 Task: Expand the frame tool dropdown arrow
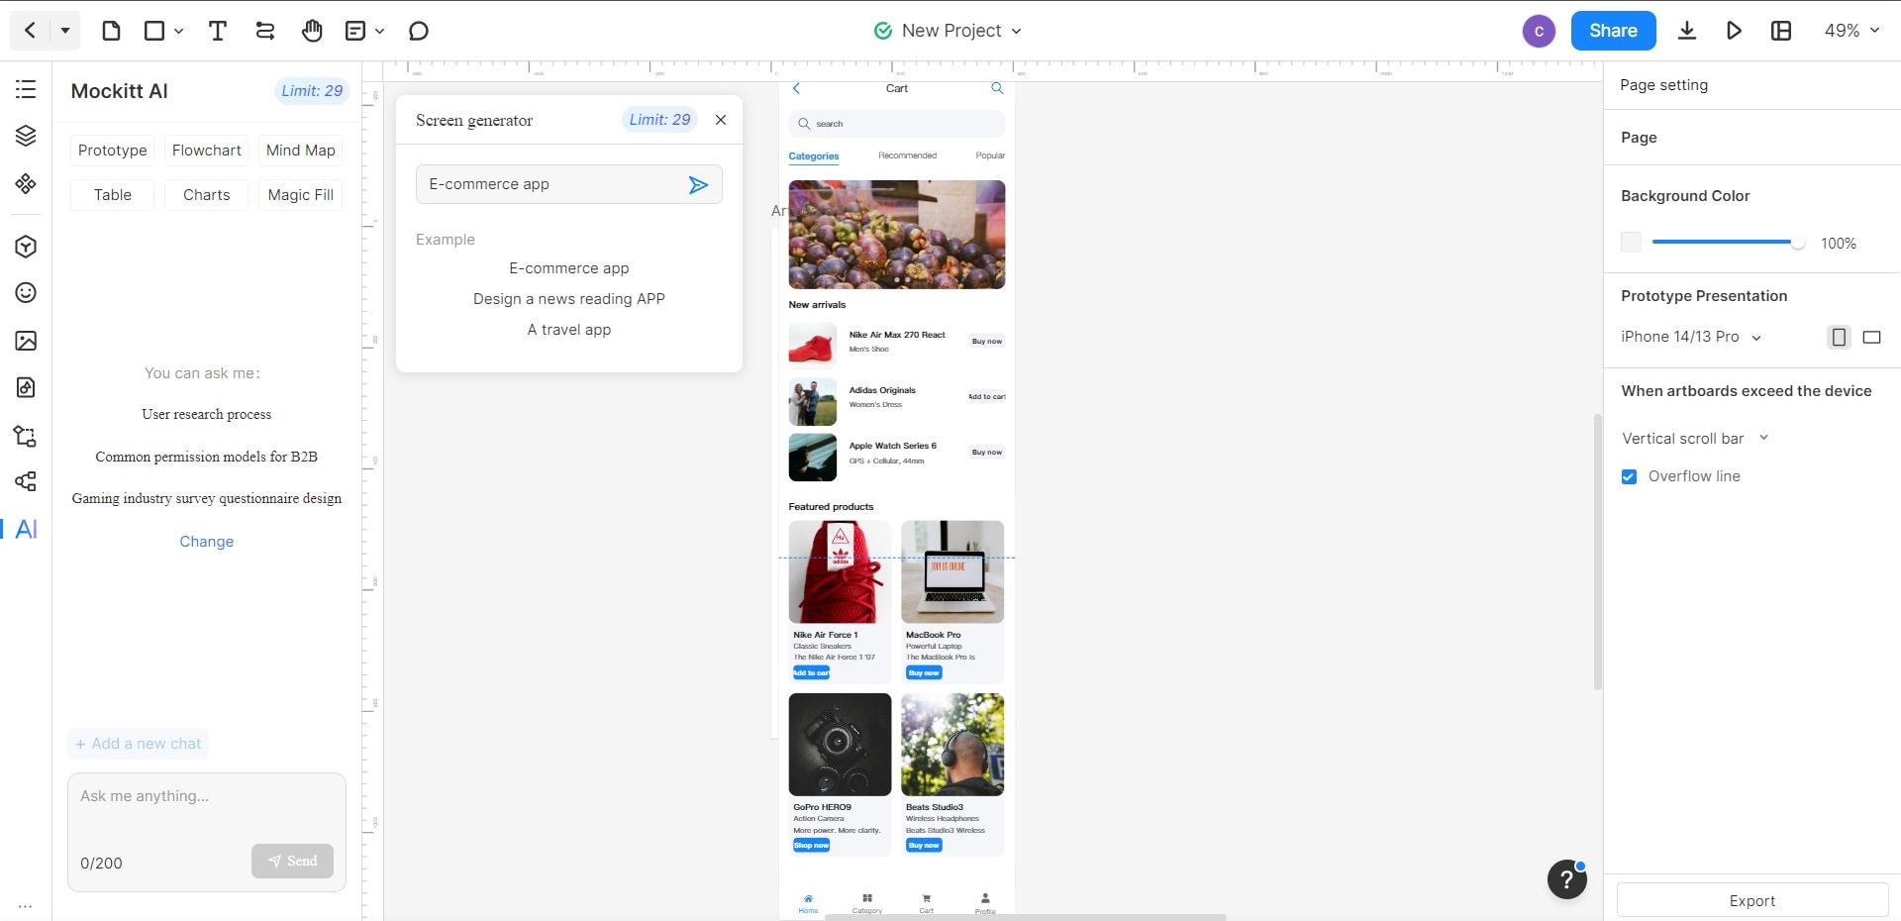click(178, 31)
